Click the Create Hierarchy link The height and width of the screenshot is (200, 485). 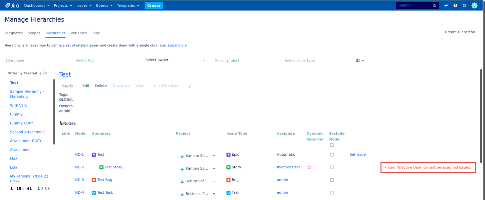click(460, 32)
